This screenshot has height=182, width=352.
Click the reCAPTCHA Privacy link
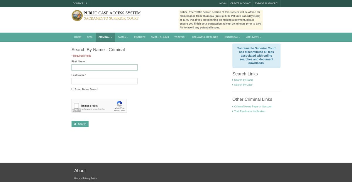117,111
